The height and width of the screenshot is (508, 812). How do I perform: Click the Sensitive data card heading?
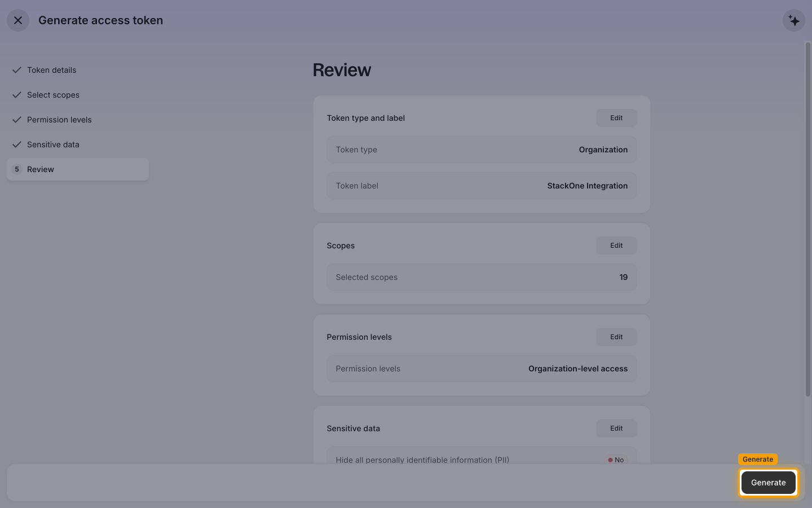point(353,428)
